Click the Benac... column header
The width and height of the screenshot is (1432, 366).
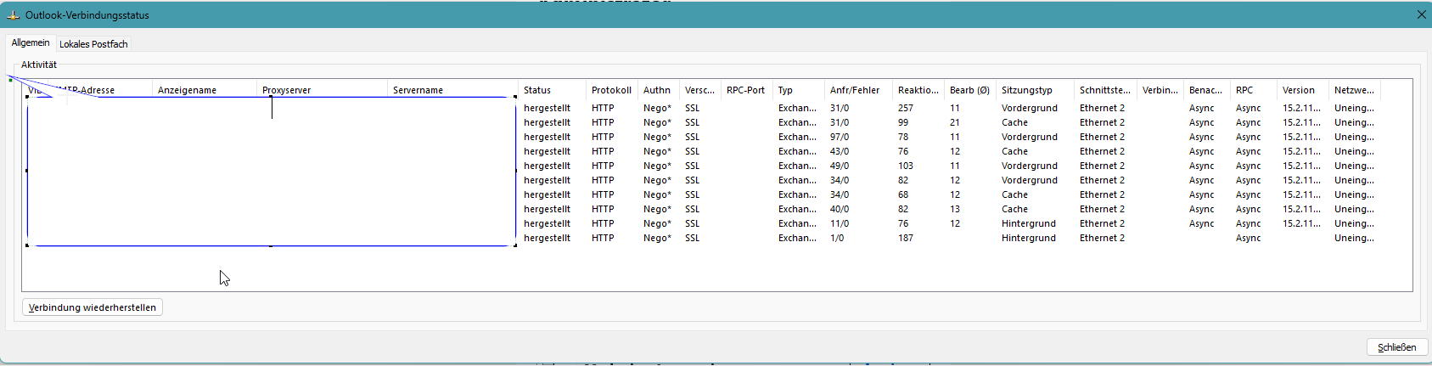coord(1207,90)
